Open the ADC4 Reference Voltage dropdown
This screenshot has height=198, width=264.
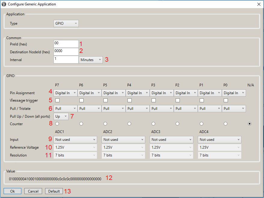click(219, 147)
